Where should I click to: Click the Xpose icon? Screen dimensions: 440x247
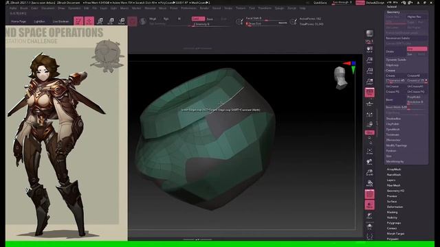370,237
